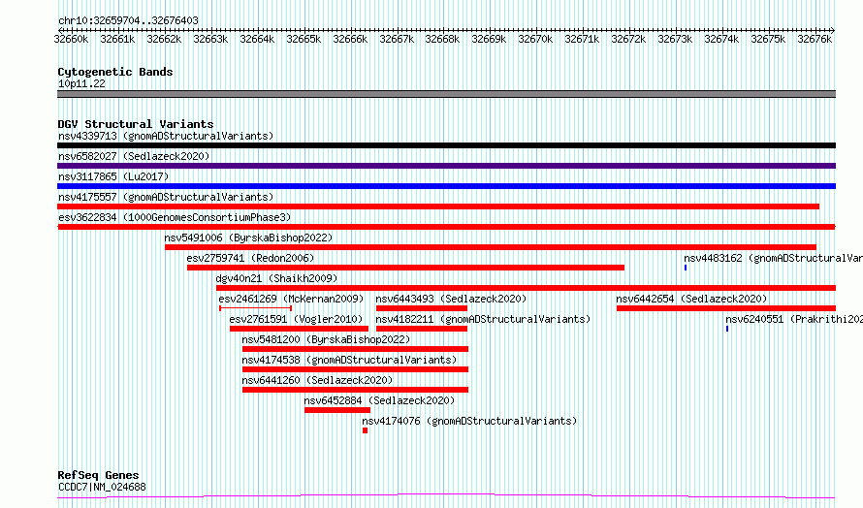
Task: Click the CCDC7|NM_024688 gene label
Action: [x=102, y=487]
